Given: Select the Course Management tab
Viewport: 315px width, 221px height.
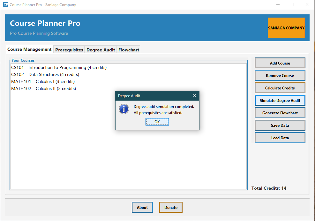Looking at the screenshot, I should [29, 49].
